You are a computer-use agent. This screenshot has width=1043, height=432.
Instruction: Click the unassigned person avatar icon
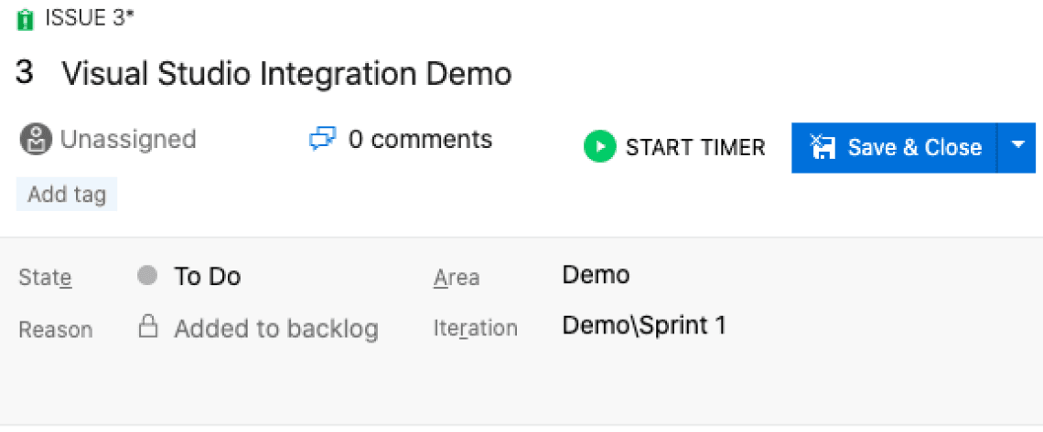coord(35,140)
